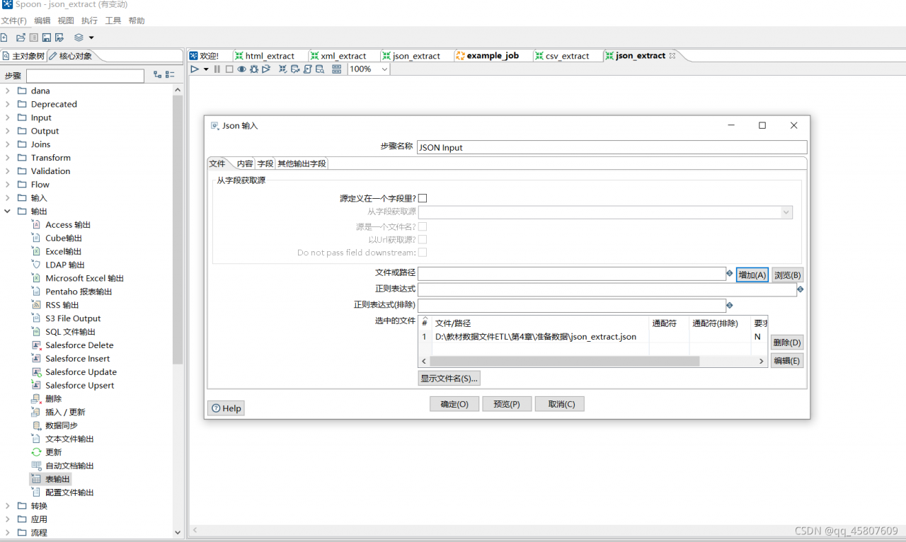Open Help in the Json 输入 dialog
The height and width of the screenshot is (542, 906).
[x=226, y=408]
